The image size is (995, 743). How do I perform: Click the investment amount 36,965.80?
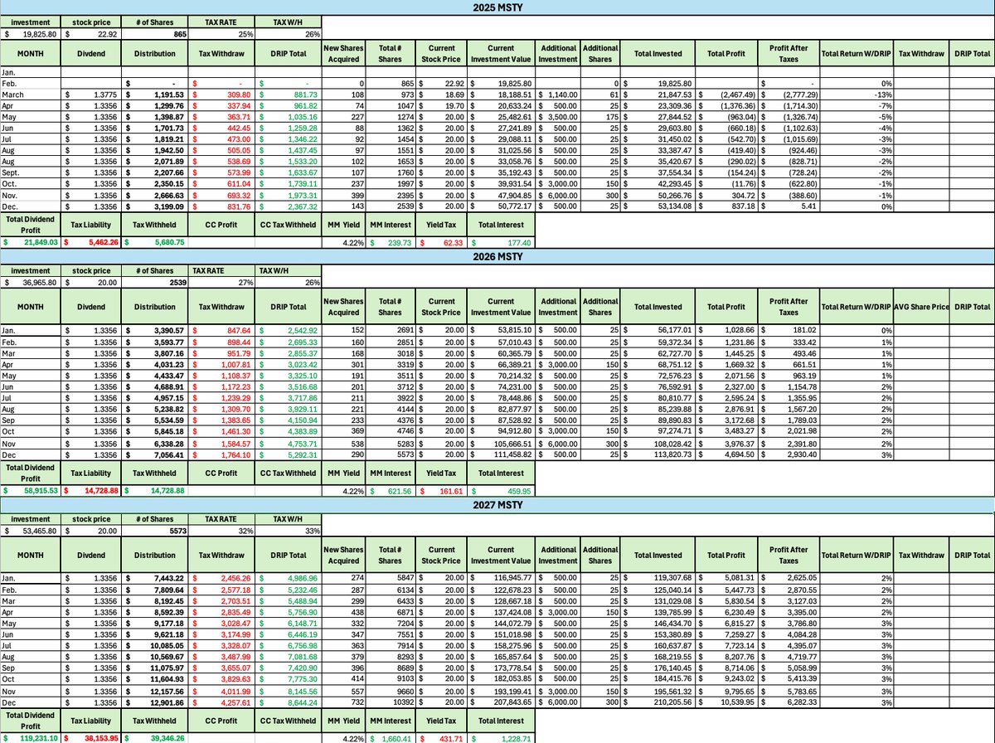pyautogui.click(x=31, y=281)
